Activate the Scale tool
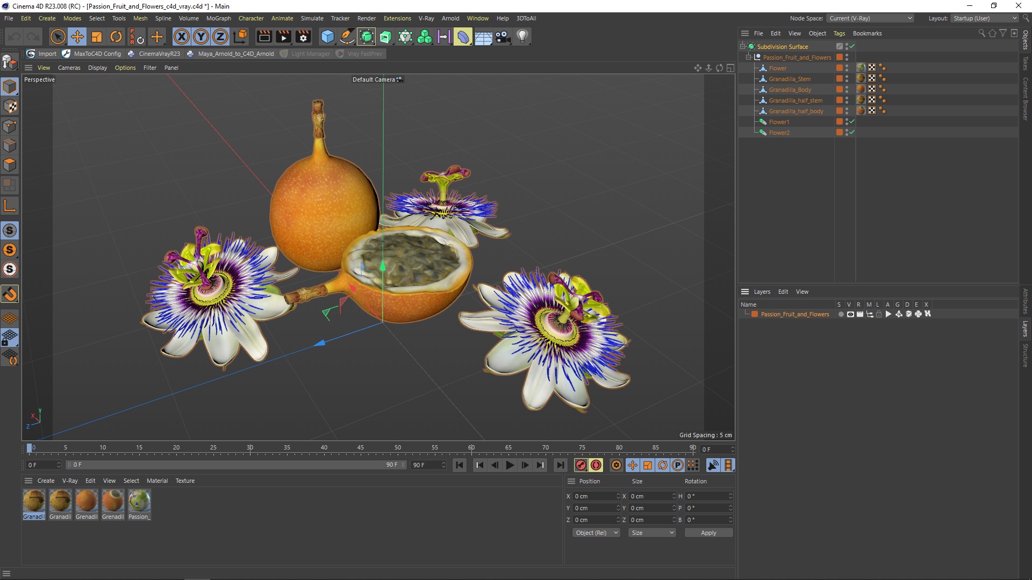 coord(97,37)
